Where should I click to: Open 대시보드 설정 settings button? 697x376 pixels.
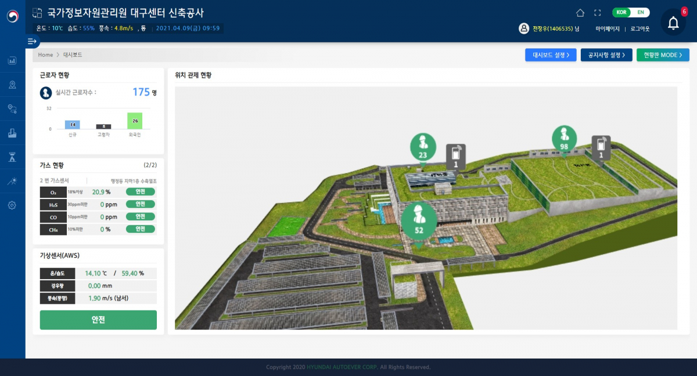tap(551, 55)
